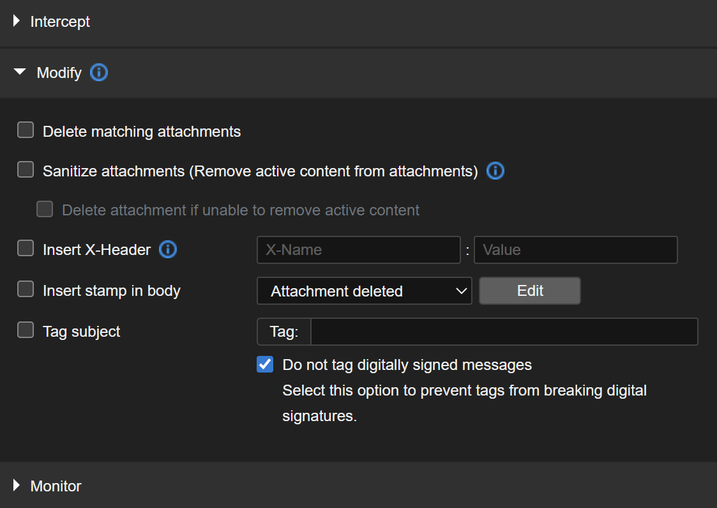Viewport: 717px width, 508px height.
Task: Toggle the Tag subject checkbox
Action: coord(26,330)
